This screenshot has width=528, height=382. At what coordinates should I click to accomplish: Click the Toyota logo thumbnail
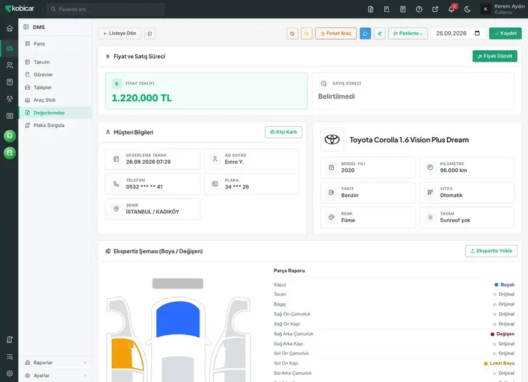click(332, 139)
